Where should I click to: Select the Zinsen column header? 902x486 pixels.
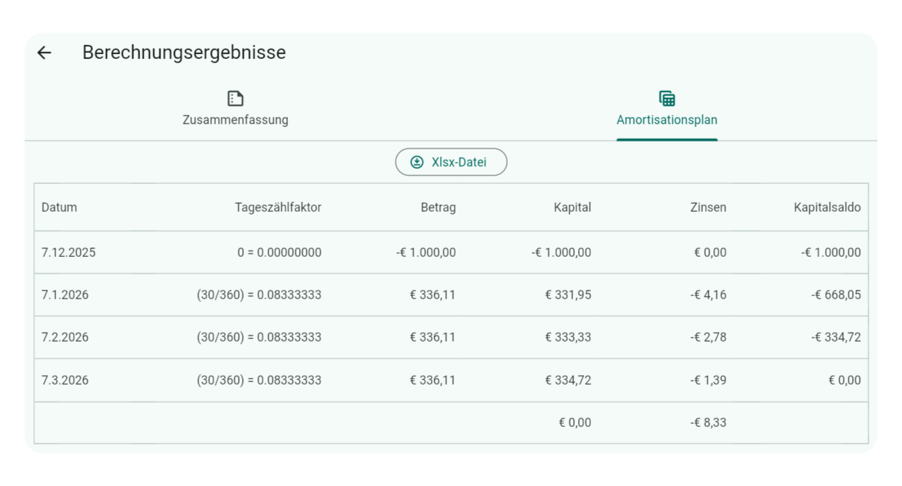707,208
